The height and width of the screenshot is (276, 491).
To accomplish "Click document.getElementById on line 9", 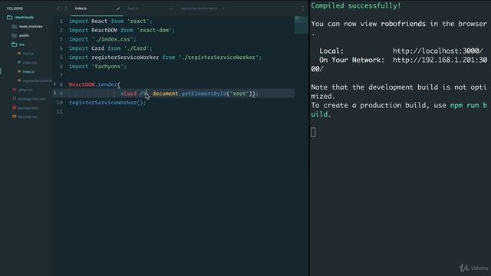I will click(189, 94).
